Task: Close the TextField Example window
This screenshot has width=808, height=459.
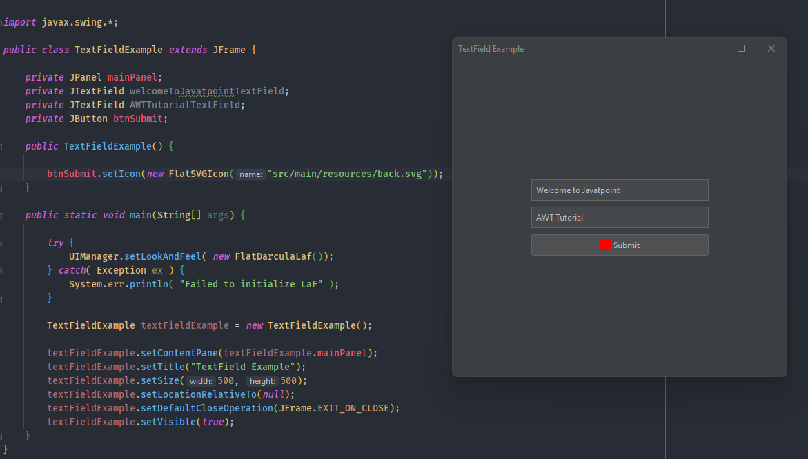Action: coord(771,48)
